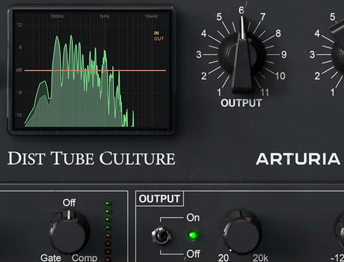Click the 10kHz frequency label in analyzer
This screenshot has height=262, width=344.
151,16
